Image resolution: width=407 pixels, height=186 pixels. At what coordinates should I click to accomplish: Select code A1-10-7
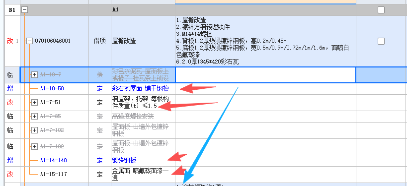click(x=51, y=75)
